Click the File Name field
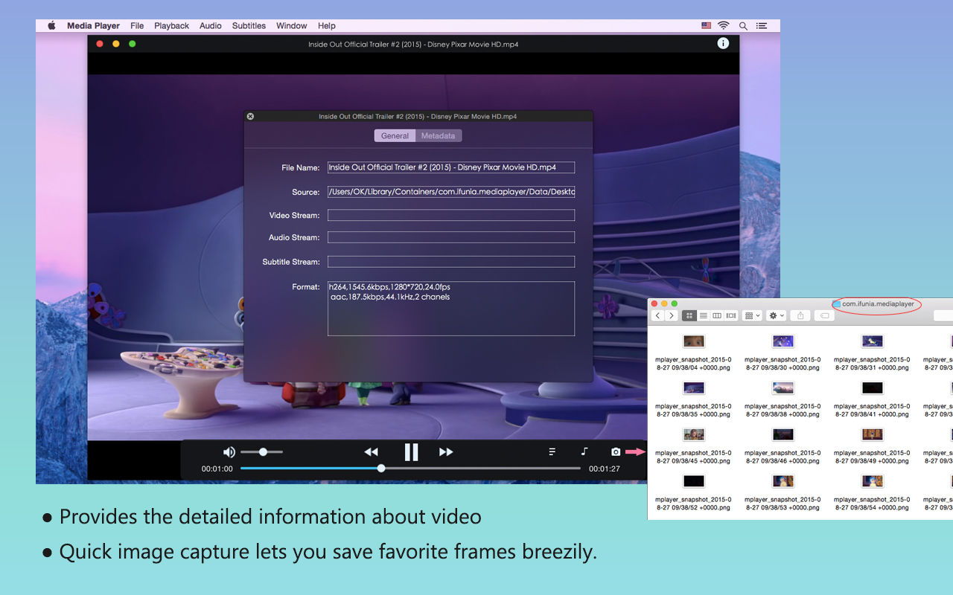This screenshot has width=953, height=595. pos(451,167)
